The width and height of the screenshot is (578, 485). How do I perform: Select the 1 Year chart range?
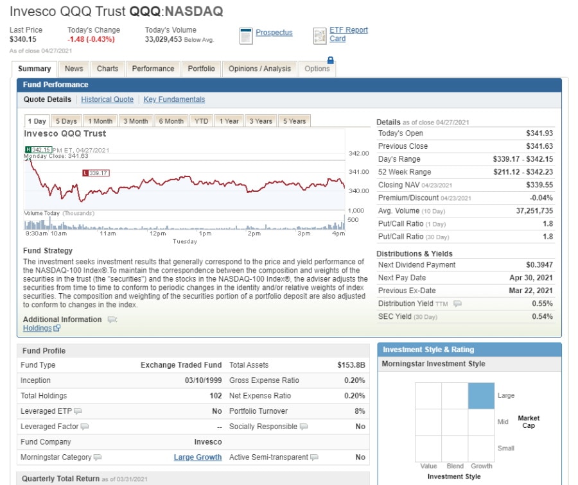[x=229, y=121]
